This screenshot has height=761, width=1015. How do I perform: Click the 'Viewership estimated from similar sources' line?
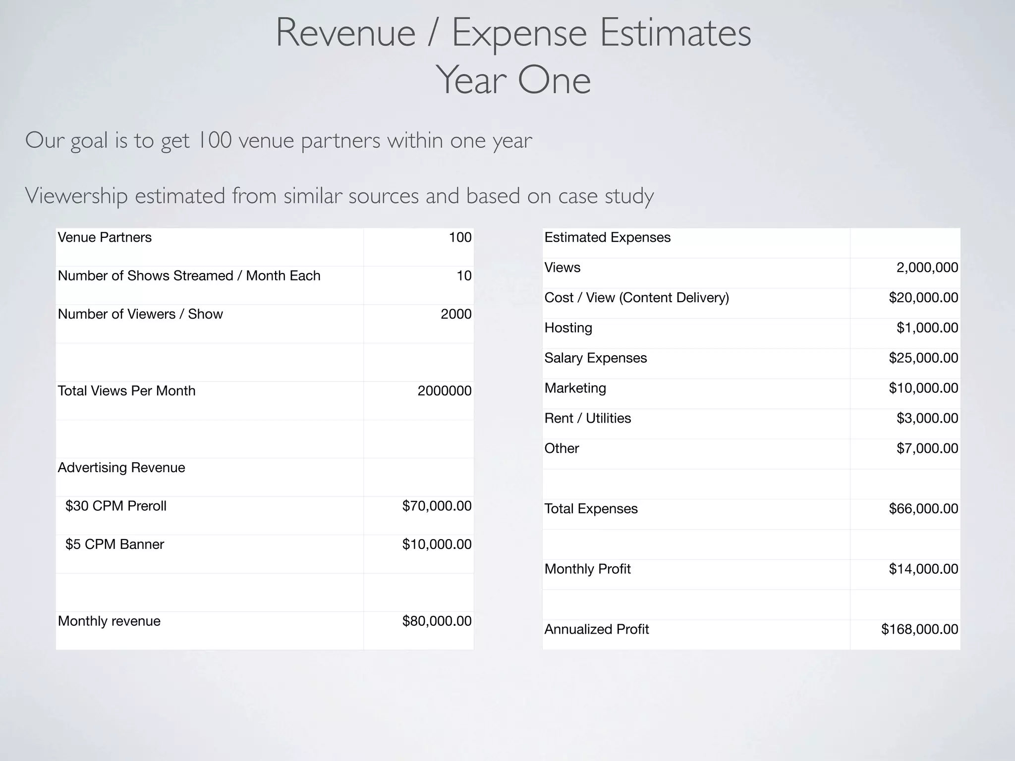pyautogui.click(x=339, y=196)
